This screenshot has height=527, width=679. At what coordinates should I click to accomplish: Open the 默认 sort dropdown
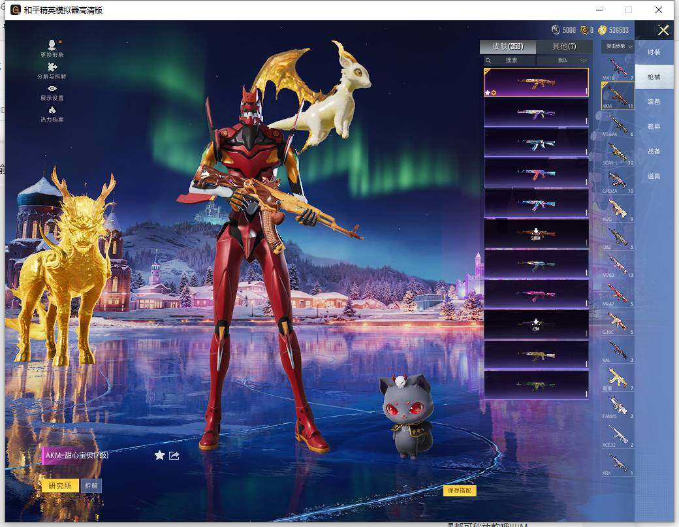[x=564, y=60]
